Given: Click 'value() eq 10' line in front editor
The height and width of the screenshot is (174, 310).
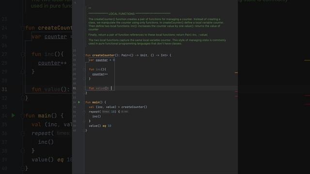Looking at the screenshot, I should pos(100,126).
